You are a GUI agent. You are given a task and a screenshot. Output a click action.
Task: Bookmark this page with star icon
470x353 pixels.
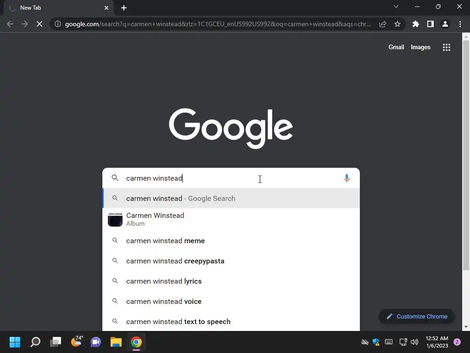tap(397, 24)
